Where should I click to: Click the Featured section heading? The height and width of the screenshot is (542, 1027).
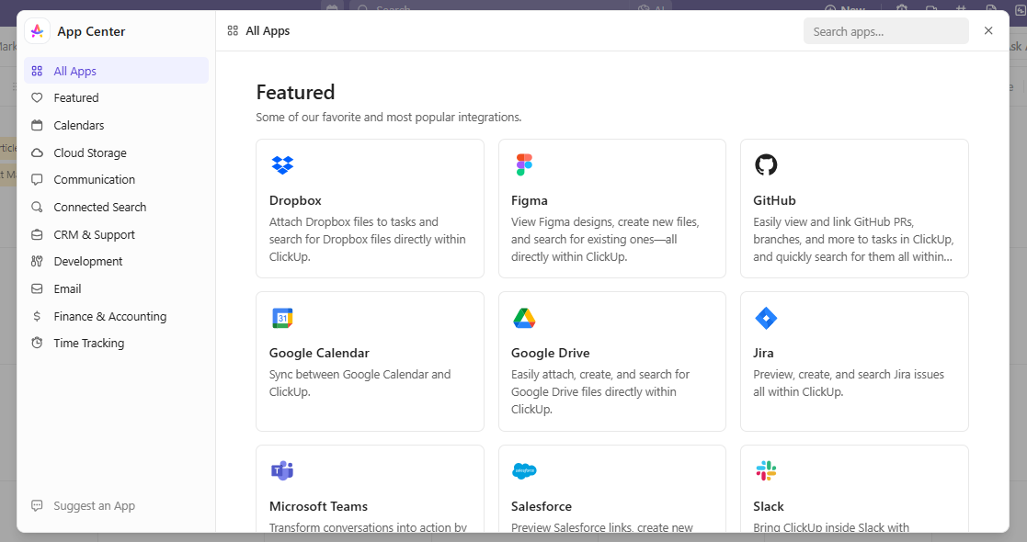pyautogui.click(x=295, y=92)
